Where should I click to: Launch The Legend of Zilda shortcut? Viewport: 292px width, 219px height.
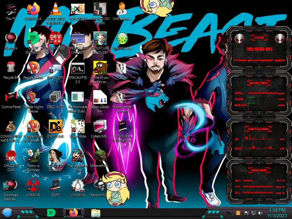pos(78,161)
